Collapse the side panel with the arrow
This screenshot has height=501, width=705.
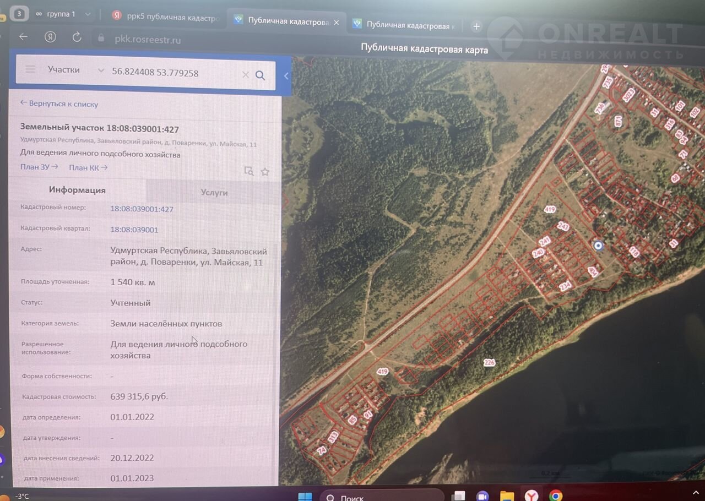(x=286, y=76)
